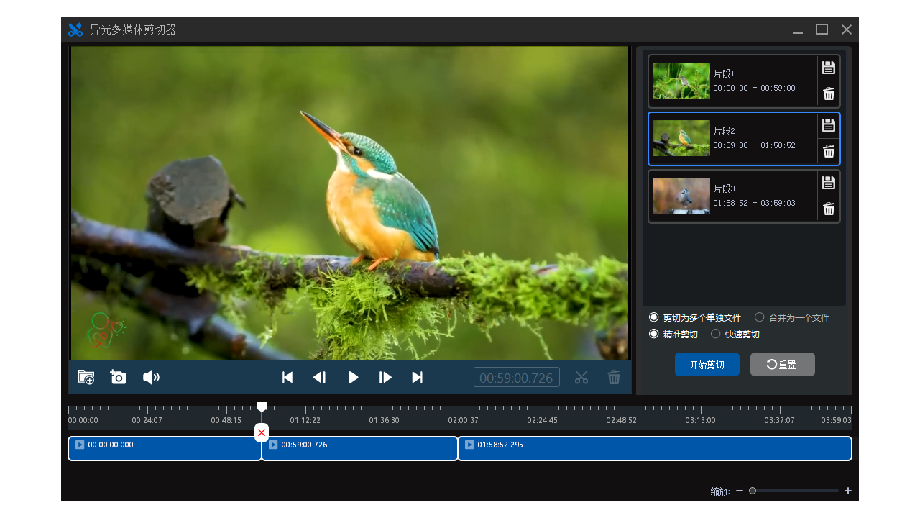The height and width of the screenshot is (518, 920).
Task: Click the scissors cut icon
Action: pyautogui.click(x=581, y=377)
